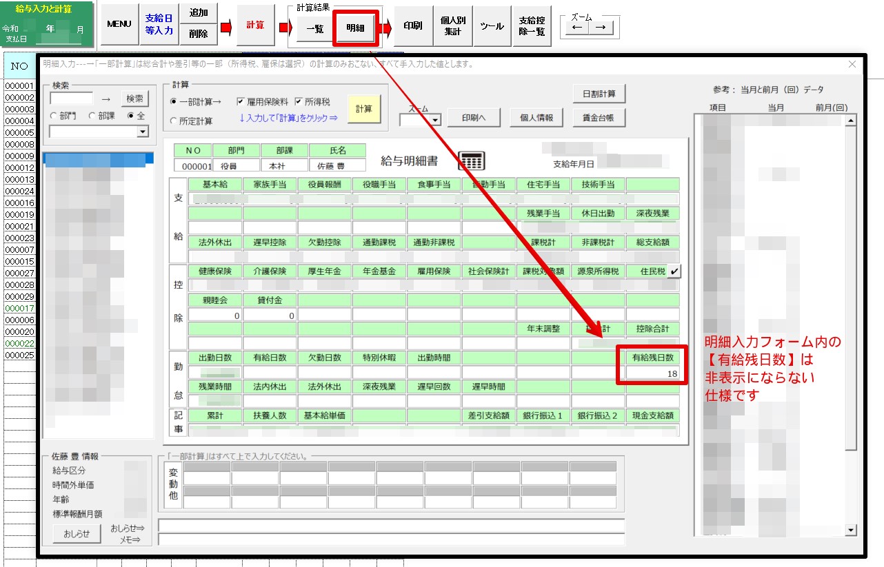Click the zoom right arrow button

pyautogui.click(x=600, y=28)
